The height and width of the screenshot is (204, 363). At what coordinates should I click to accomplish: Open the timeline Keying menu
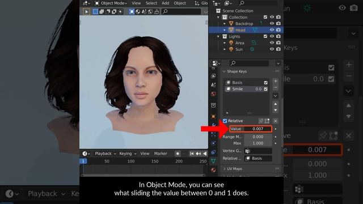tap(128, 154)
